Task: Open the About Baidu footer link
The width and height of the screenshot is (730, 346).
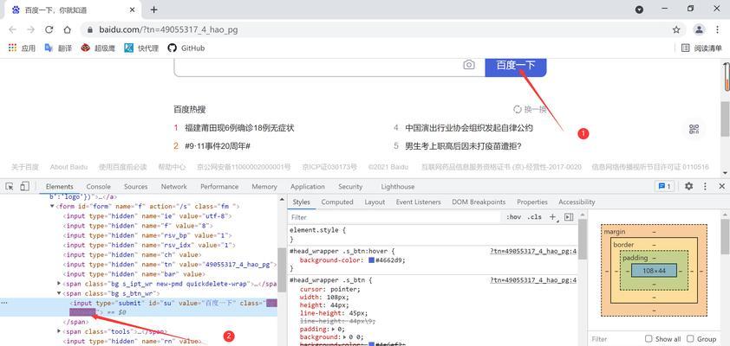Action: pos(68,167)
